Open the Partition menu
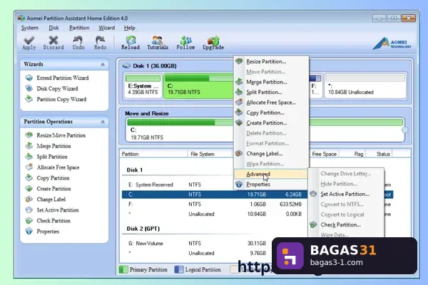 [79, 28]
